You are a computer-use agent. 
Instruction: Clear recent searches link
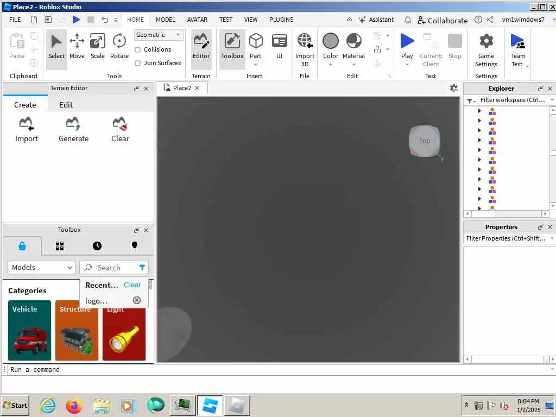(132, 285)
